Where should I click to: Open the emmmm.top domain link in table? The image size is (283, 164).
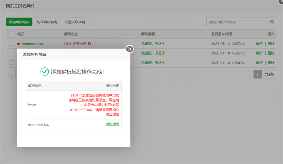click(32, 44)
